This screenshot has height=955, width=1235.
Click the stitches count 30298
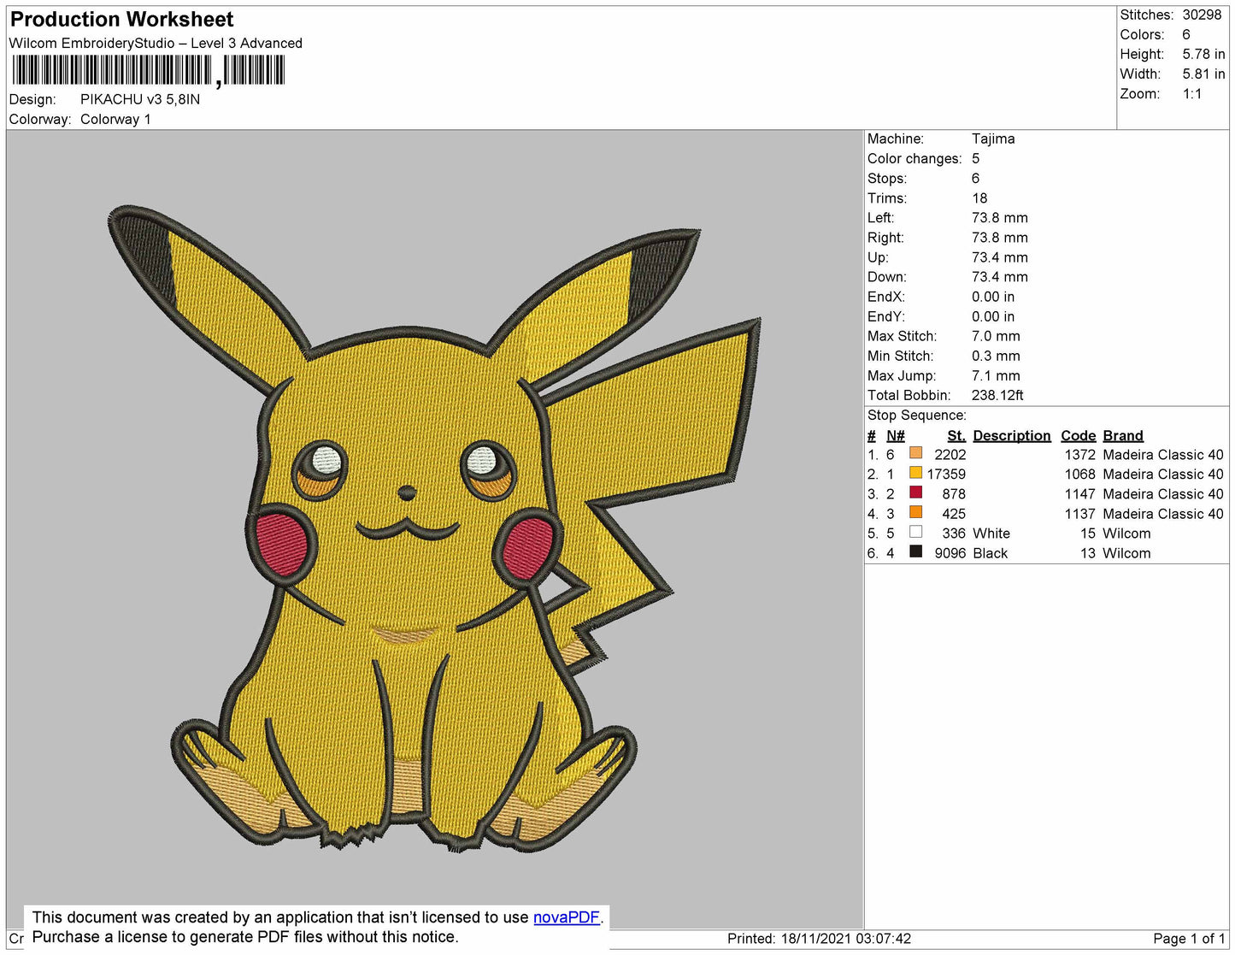[x=1202, y=15]
